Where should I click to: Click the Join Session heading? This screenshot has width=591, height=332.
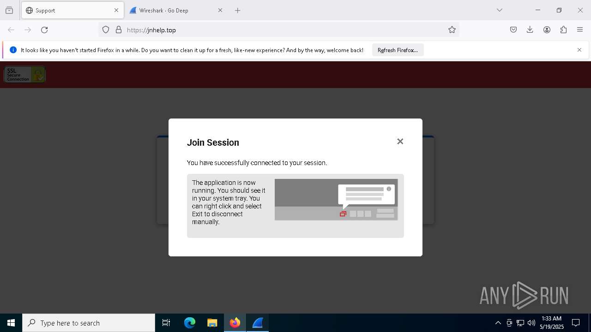tap(213, 142)
